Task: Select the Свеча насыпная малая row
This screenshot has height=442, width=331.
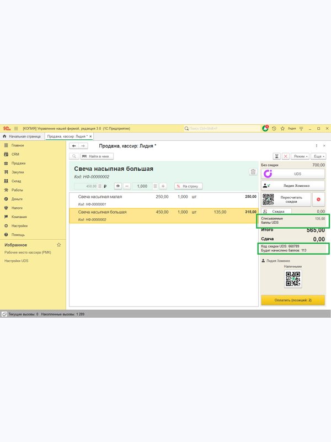Action: point(163,200)
